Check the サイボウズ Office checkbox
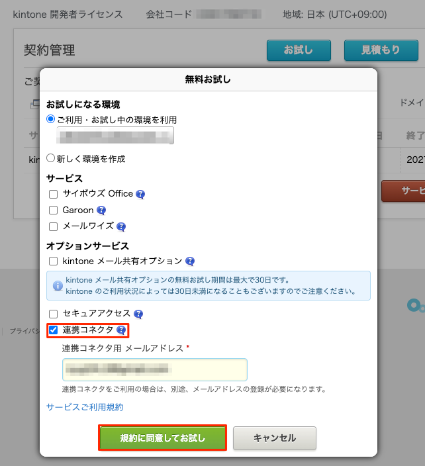425x466 pixels. coord(53,194)
